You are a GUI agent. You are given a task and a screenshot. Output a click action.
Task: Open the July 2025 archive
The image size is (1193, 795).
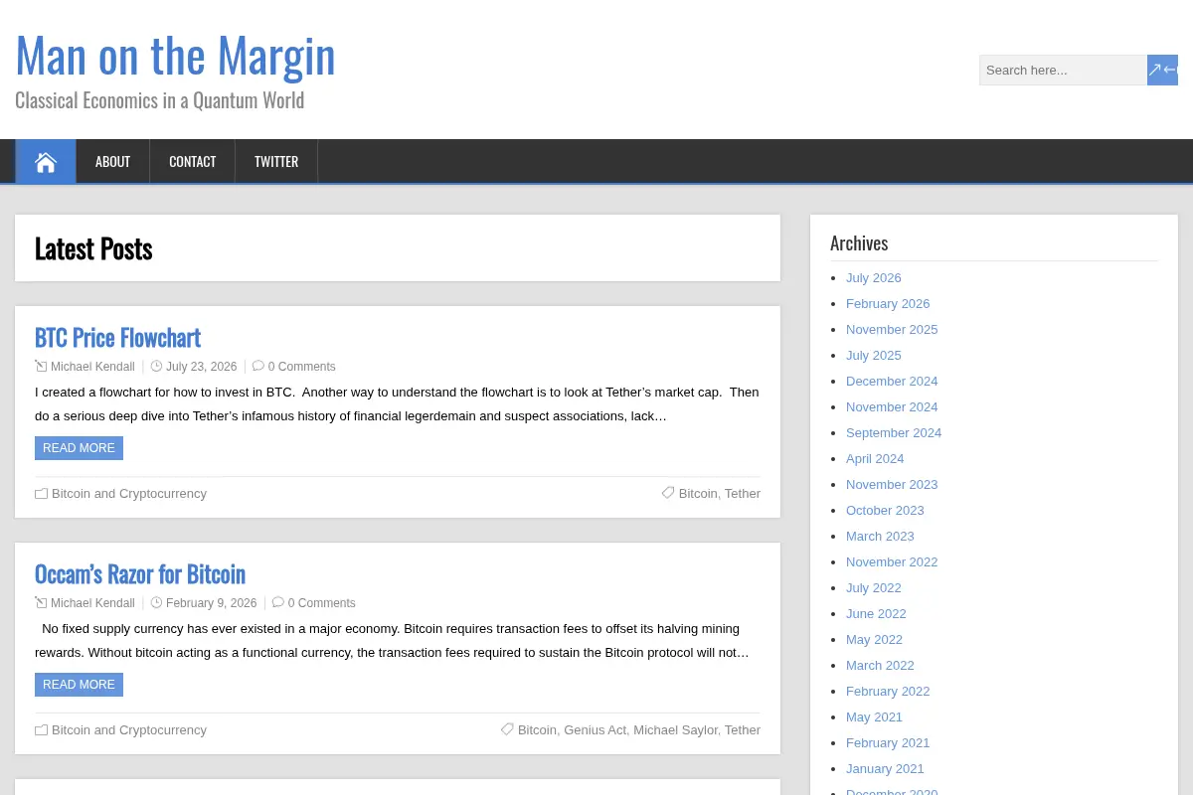click(x=873, y=356)
